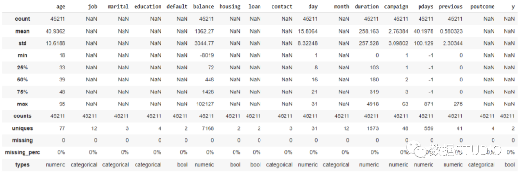The image size is (519, 173).
Task: Select the 'std' row label
Action: pyautogui.click(x=23, y=43)
